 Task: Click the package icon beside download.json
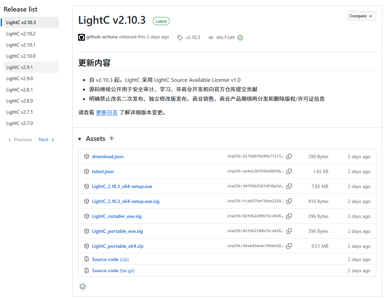pyautogui.click(x=87, y=156)
